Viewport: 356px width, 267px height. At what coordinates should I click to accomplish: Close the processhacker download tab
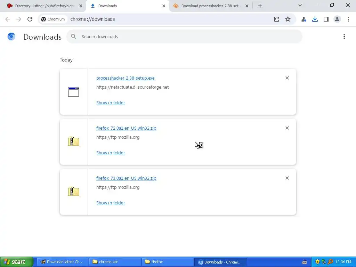[x=247, y=6]
